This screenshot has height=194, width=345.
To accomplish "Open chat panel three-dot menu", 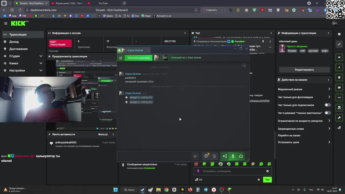I will (x=271, y=33).
